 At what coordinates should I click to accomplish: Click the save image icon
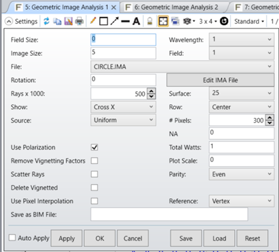click(x=68, y=22)
